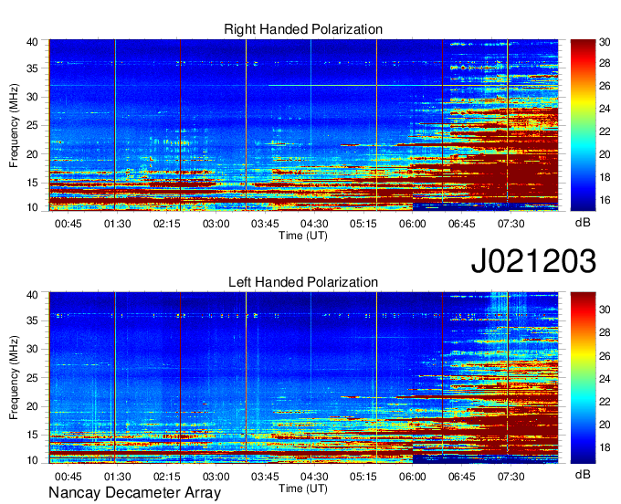621x504 pixels.
Task: Click 01:30 time tick under right-handed plot
Action: click(x=117, y=224)
